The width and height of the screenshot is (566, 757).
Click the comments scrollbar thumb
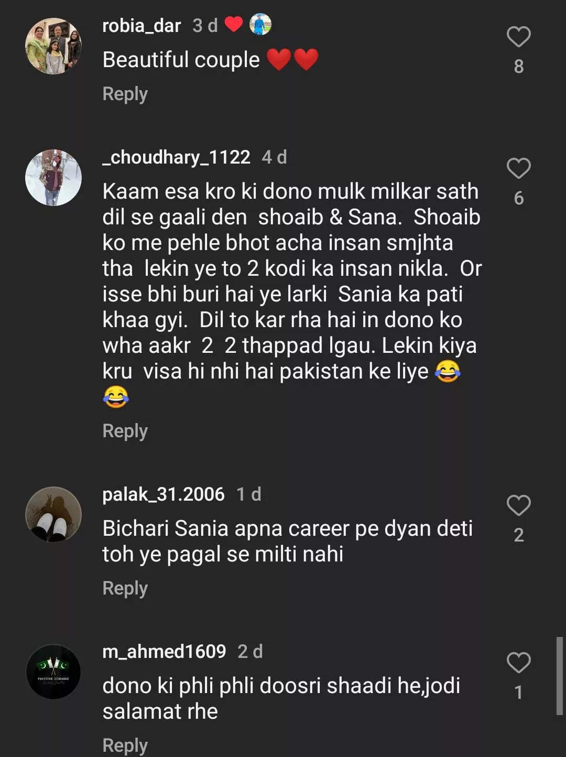pos(560,676)
